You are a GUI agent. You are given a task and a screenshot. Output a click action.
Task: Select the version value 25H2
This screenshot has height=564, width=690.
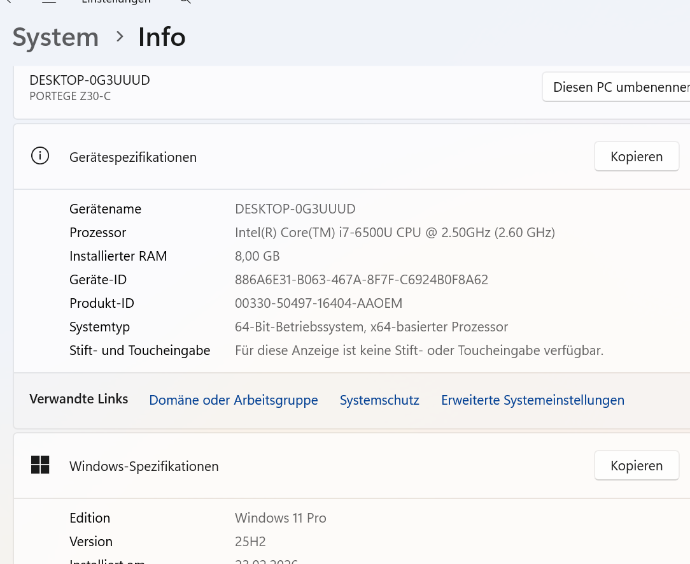tap(250, 542)
